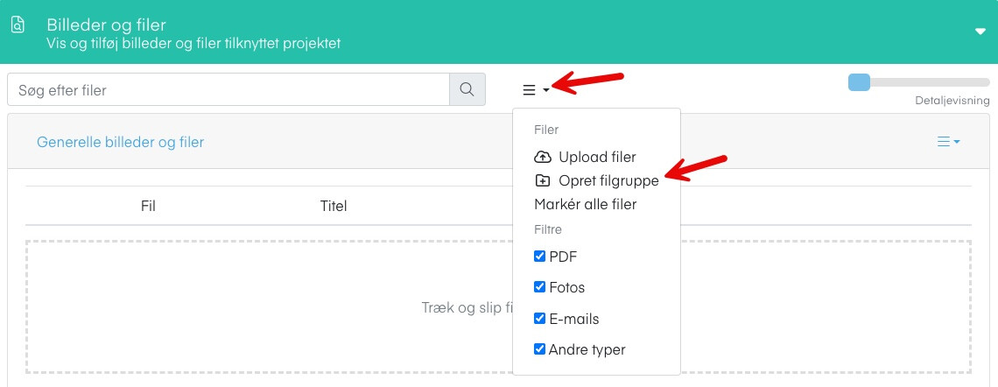Uncheck the Fotos filter checkbox
This screenshot has width=998, height=387.
pyautogui.click(x=540, y=287)
